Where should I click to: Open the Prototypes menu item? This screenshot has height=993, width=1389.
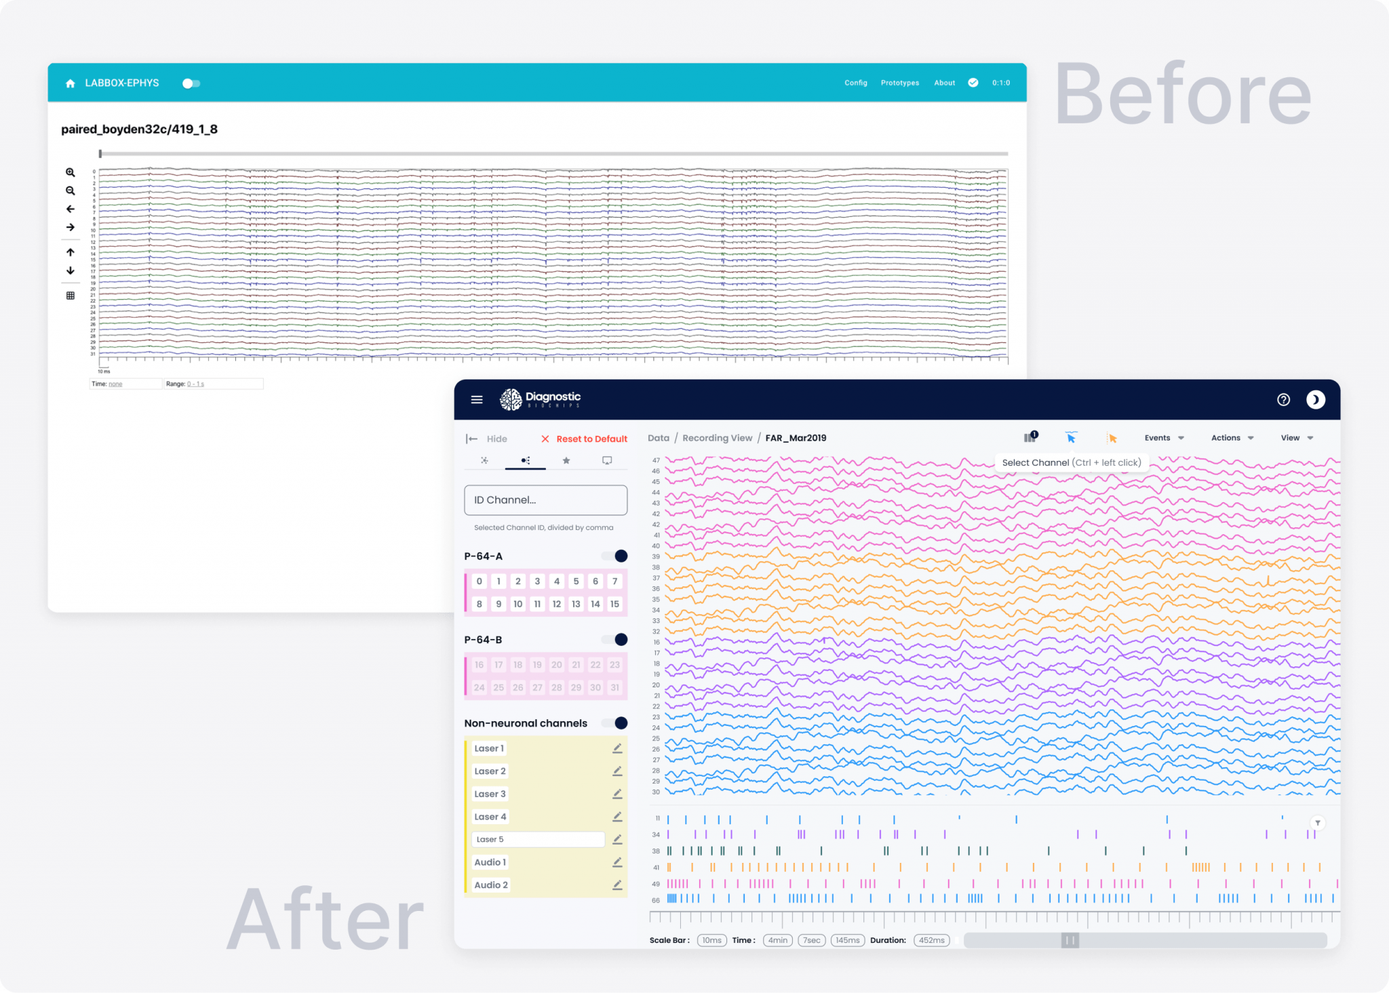(900, 83)
